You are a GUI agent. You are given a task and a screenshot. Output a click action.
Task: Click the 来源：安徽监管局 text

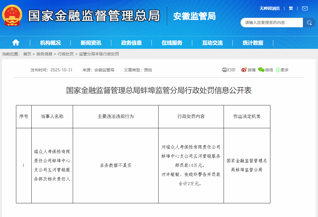pyautogui.click(x=98, y=70)
